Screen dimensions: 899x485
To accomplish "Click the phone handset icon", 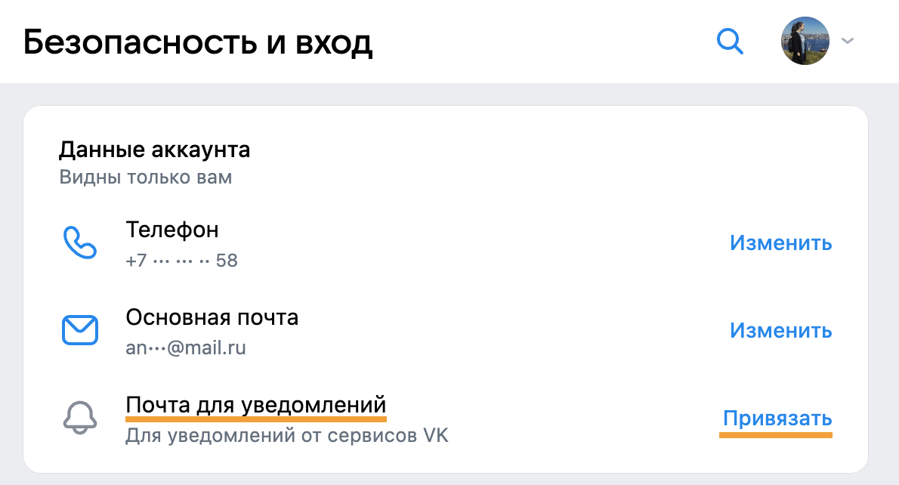I will [x=79, y=243].
